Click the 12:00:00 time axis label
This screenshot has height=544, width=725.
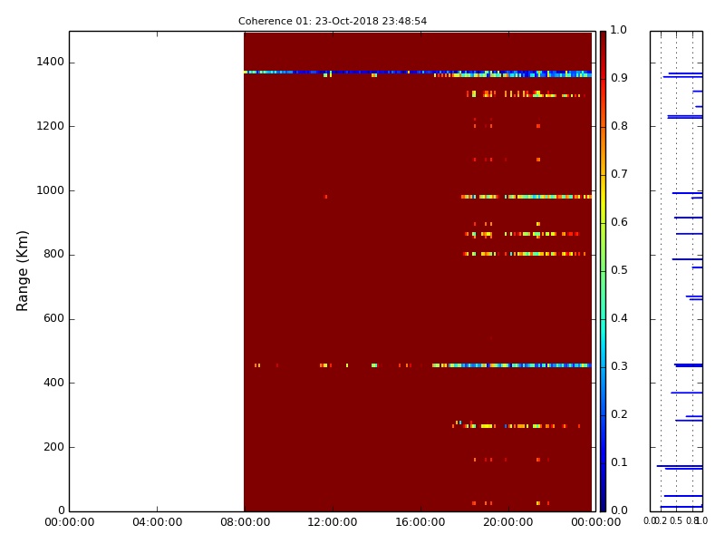point(333,522)
